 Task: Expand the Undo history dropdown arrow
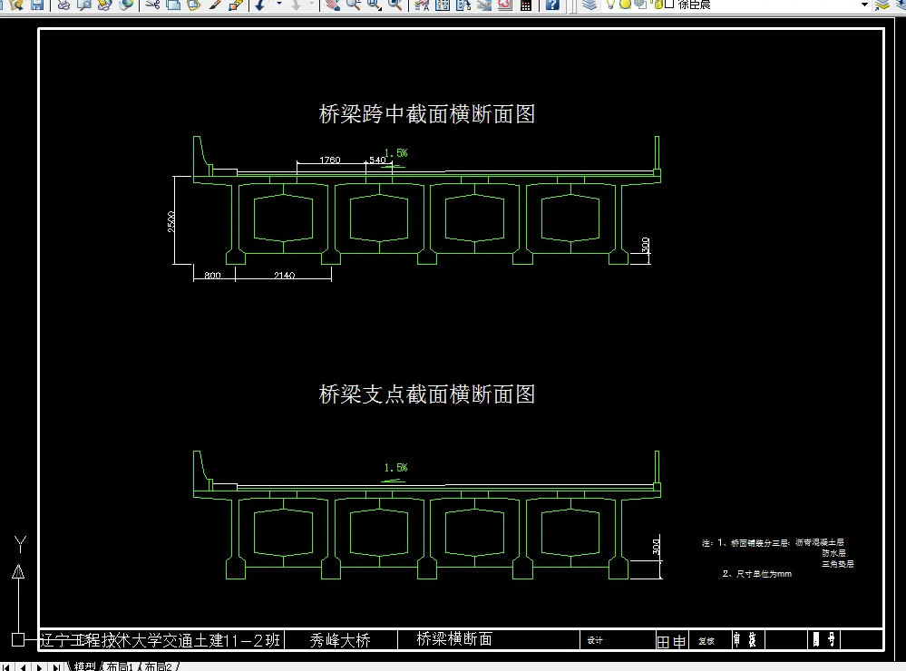tap(278, 5)
